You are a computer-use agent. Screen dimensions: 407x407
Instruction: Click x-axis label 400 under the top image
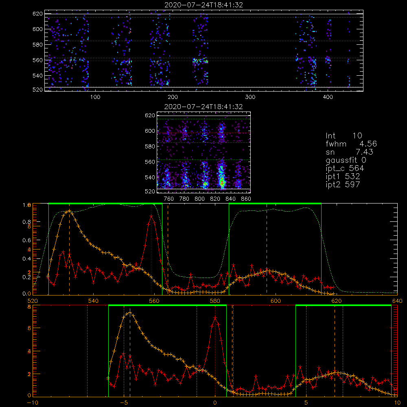coord(328,97)
